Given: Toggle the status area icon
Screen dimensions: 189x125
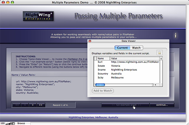Looking at the screenshot, I should coord(13,124).
